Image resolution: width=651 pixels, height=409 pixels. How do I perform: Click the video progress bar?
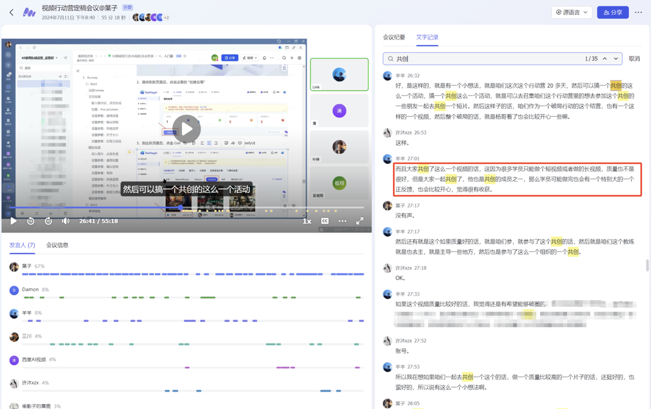(x=186, y=207)
